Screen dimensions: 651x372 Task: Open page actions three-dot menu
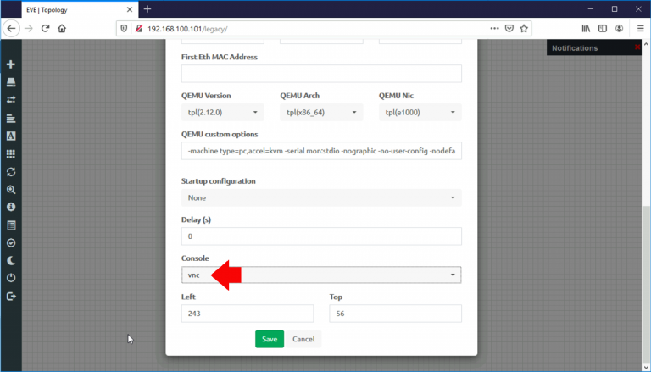click(494, 29)
